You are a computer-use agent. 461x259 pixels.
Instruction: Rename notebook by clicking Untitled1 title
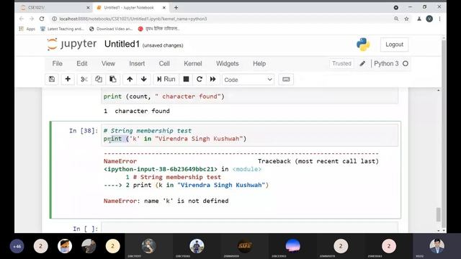click(122, 44)
